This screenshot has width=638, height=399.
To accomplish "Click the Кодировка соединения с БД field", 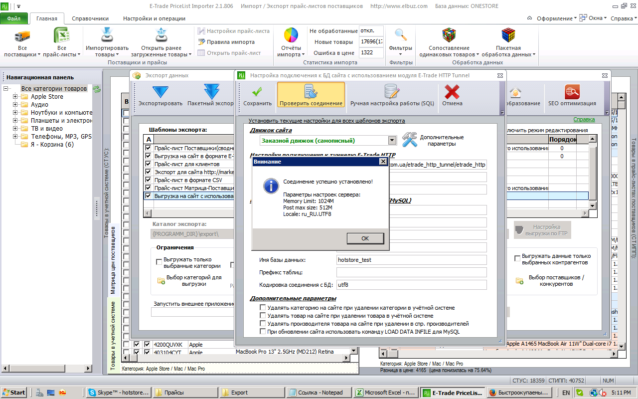I will (x=411, y=285).
